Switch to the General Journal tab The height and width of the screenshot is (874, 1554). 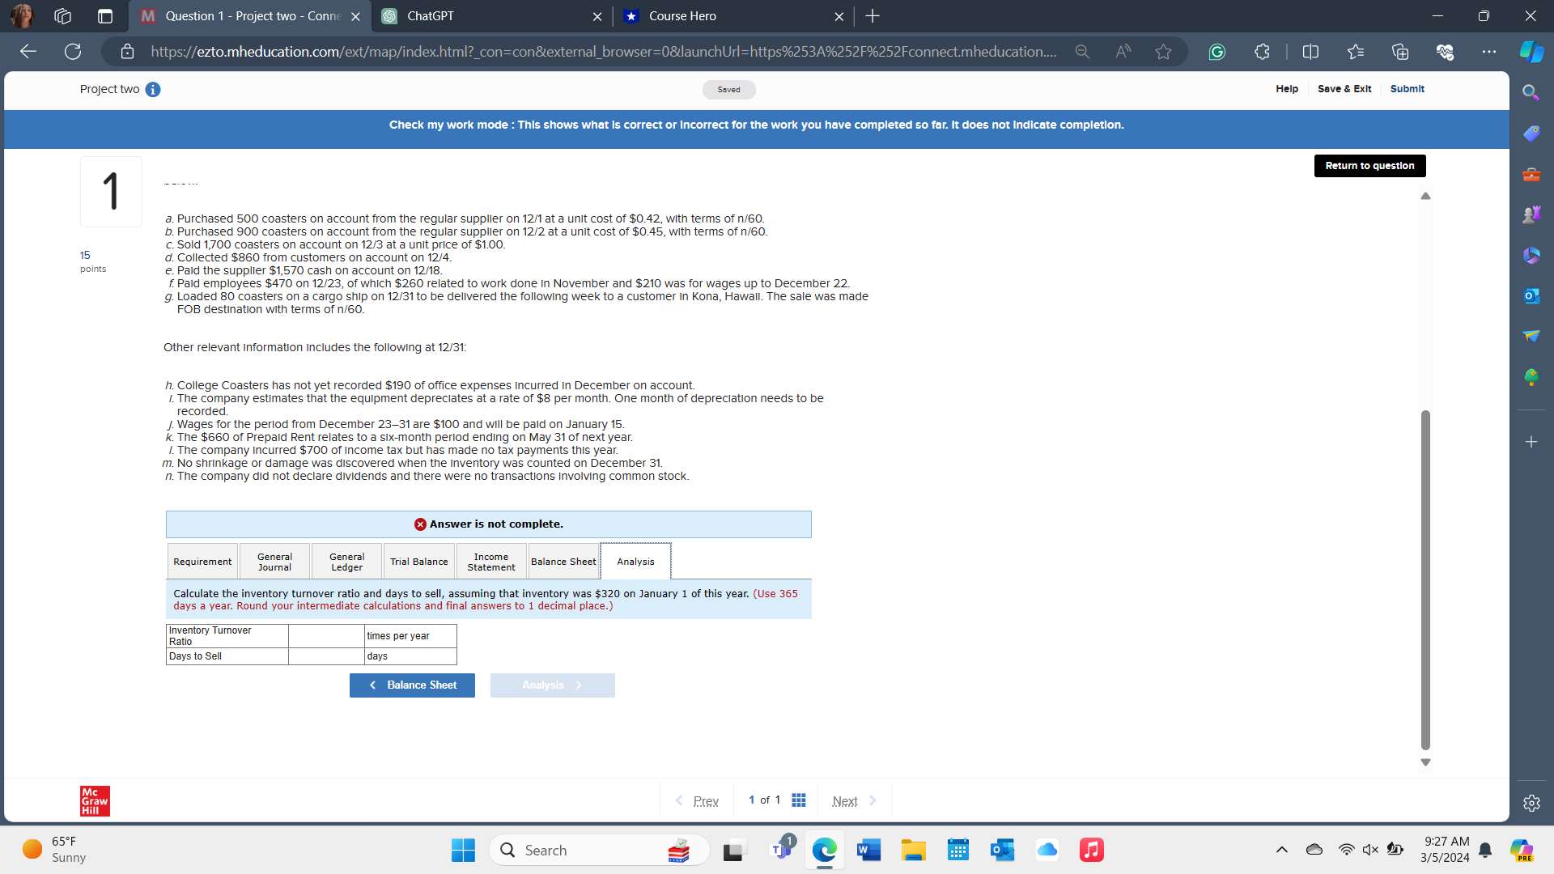pyautogui.click(x=274, y=562)
